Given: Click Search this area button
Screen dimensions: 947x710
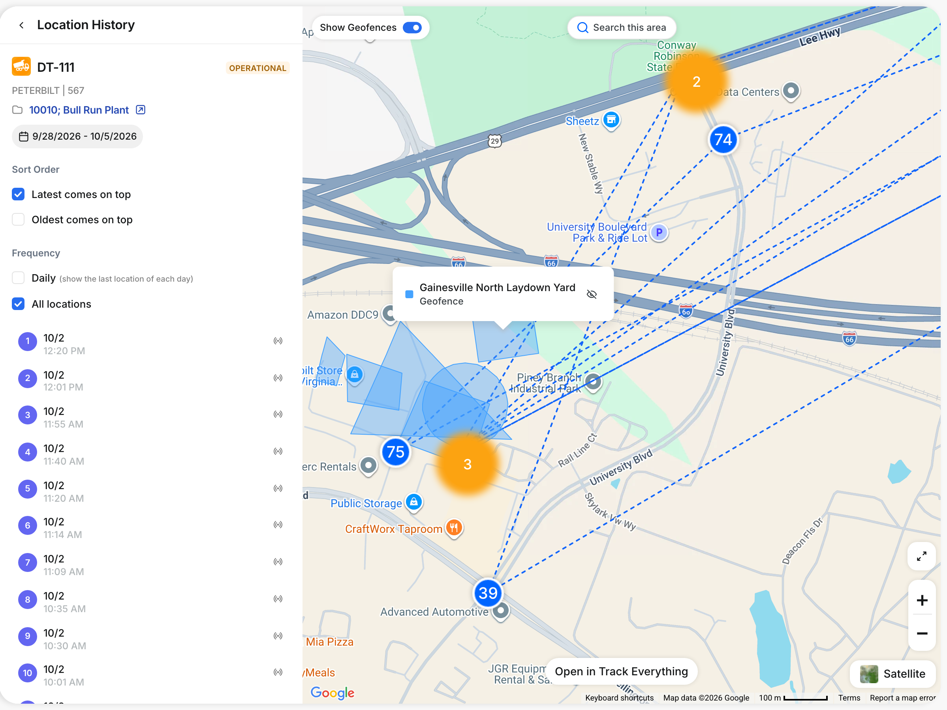Looking at the screenshot, I should (622, 27).
